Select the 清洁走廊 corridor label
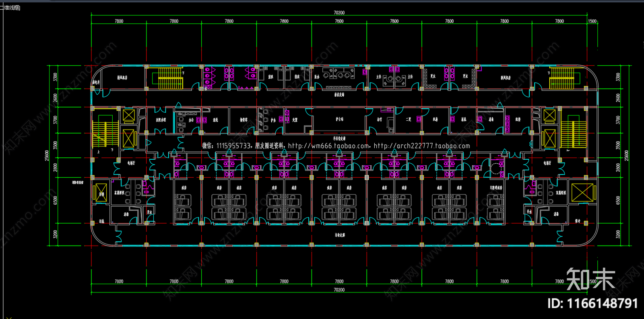This screenshot has height=319, width=644. pyautogui.click(x=339, y=95)
